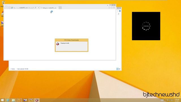Click the browser Back arrow button

tap(6, 8)
